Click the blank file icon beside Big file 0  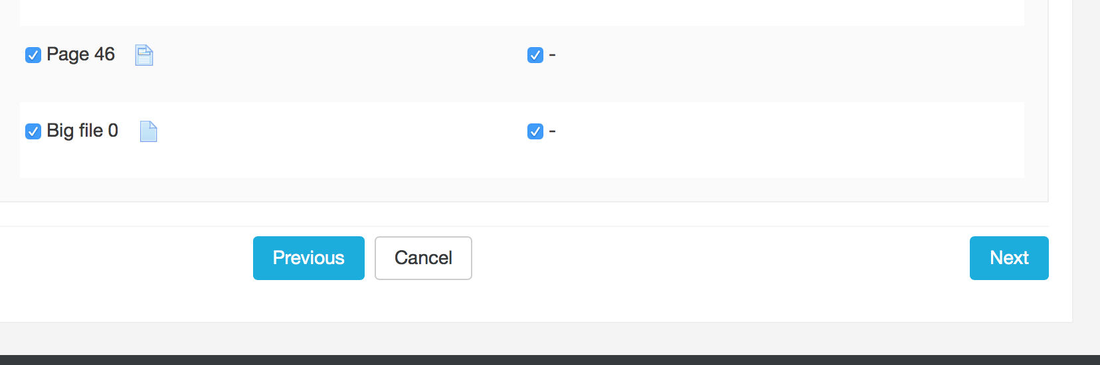pyautogui.click(x=149, y=131)
